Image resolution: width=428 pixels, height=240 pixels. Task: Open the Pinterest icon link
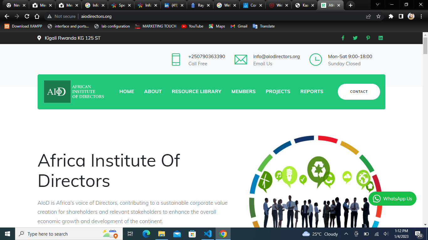coord(368,38)
